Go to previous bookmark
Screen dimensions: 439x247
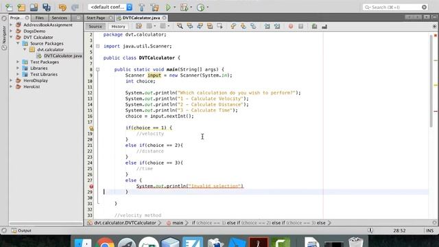click(233, 26)
